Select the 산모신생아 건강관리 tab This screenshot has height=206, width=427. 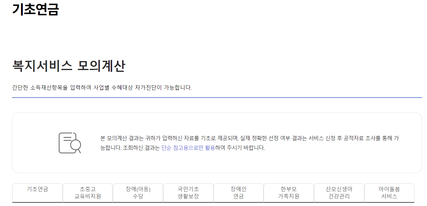(x=339, y=193)
